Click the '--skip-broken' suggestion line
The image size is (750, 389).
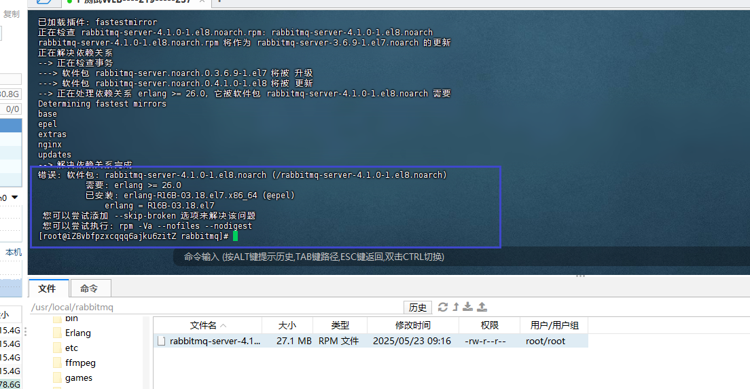point(149,216)
